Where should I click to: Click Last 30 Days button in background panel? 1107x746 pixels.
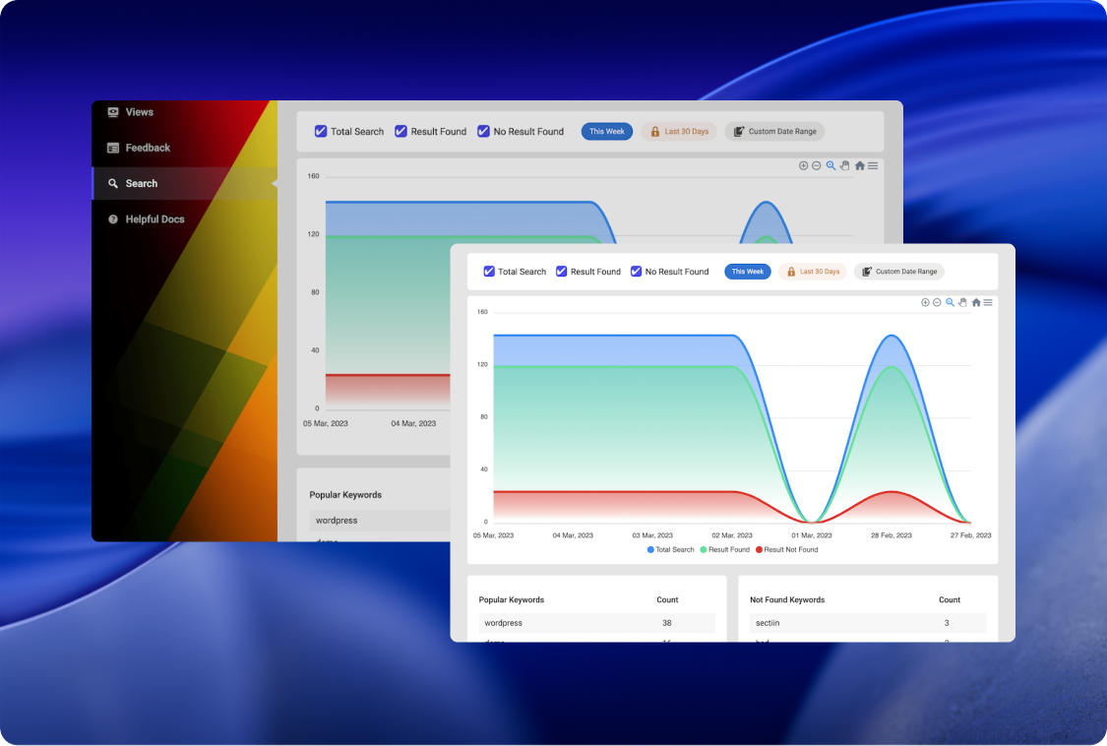tap(679, 131)
